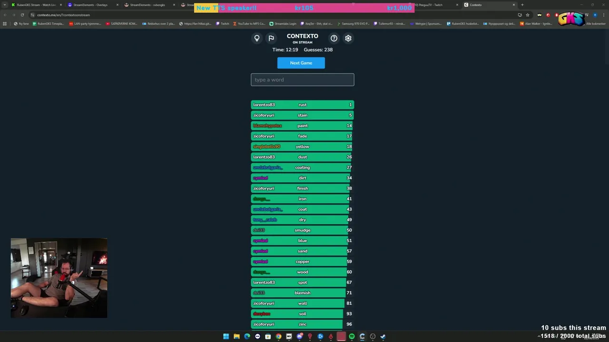
Task: Click the 'smudge' guess row
Action: [303, 230]
